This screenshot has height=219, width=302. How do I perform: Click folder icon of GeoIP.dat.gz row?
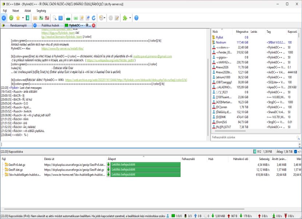coord(7,170)
